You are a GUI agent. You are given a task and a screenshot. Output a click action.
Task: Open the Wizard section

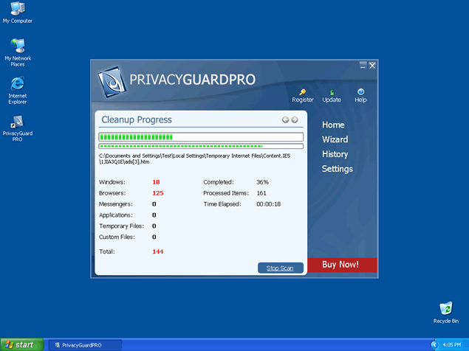pyautogui.click(x=335, y=139)
